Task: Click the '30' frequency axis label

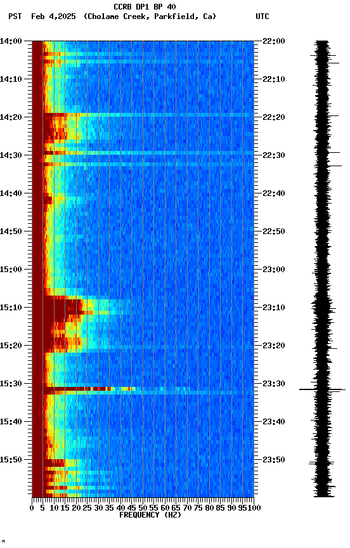Action: (98, 508)
